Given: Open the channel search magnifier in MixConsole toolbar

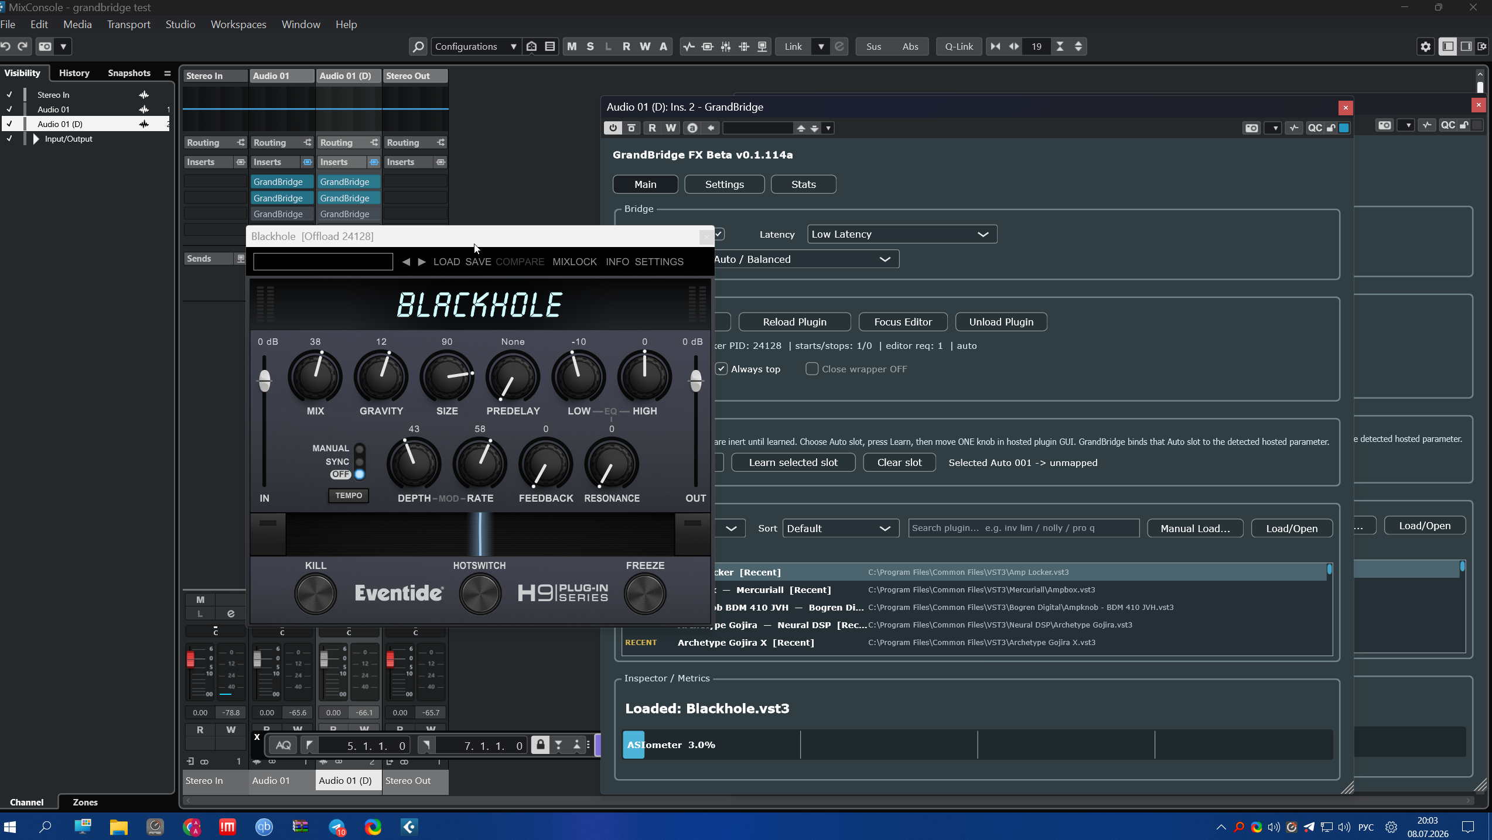Looking at the screenshot, I should tap(418, 46).
